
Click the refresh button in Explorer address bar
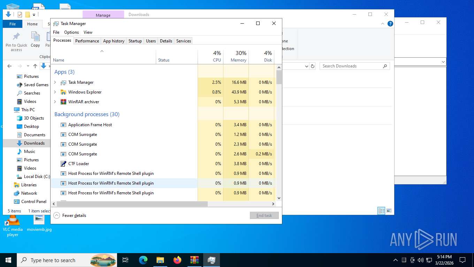313,66
